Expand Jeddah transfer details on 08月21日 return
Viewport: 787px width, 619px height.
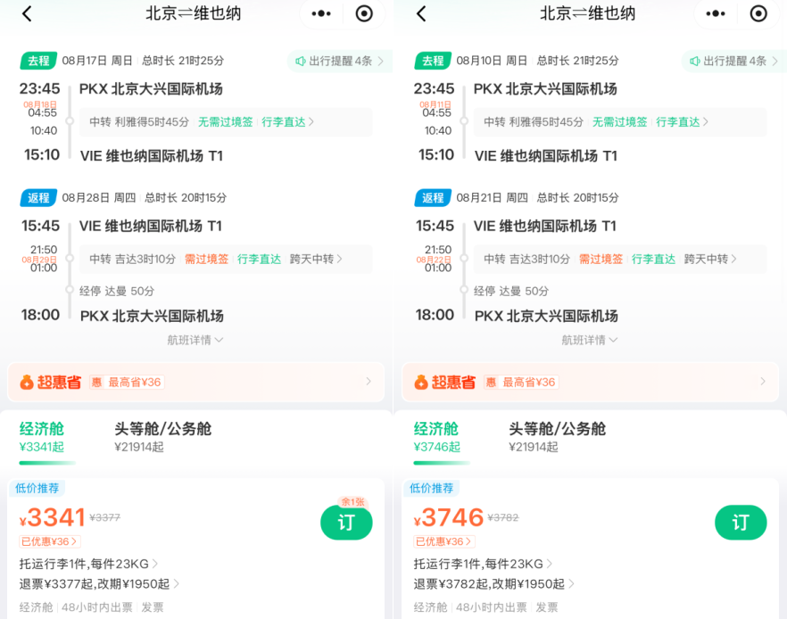coord(620,259)
